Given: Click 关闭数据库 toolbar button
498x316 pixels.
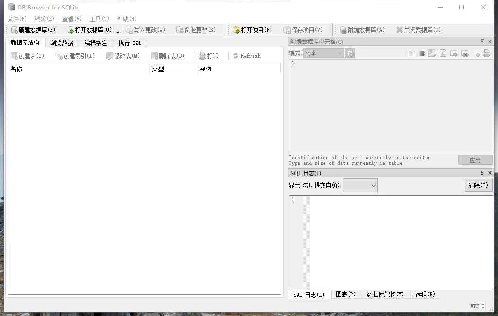Looking at the screenshot, I should pos(418,30).
